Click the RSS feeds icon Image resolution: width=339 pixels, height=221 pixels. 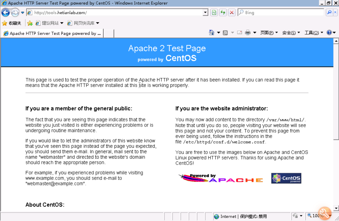225,33
